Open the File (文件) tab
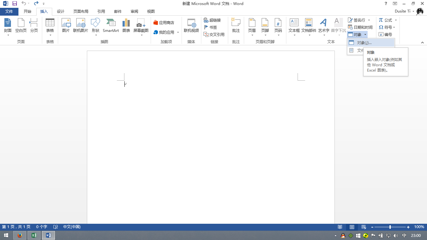This screenshot has width=427, height=240. 9,12
